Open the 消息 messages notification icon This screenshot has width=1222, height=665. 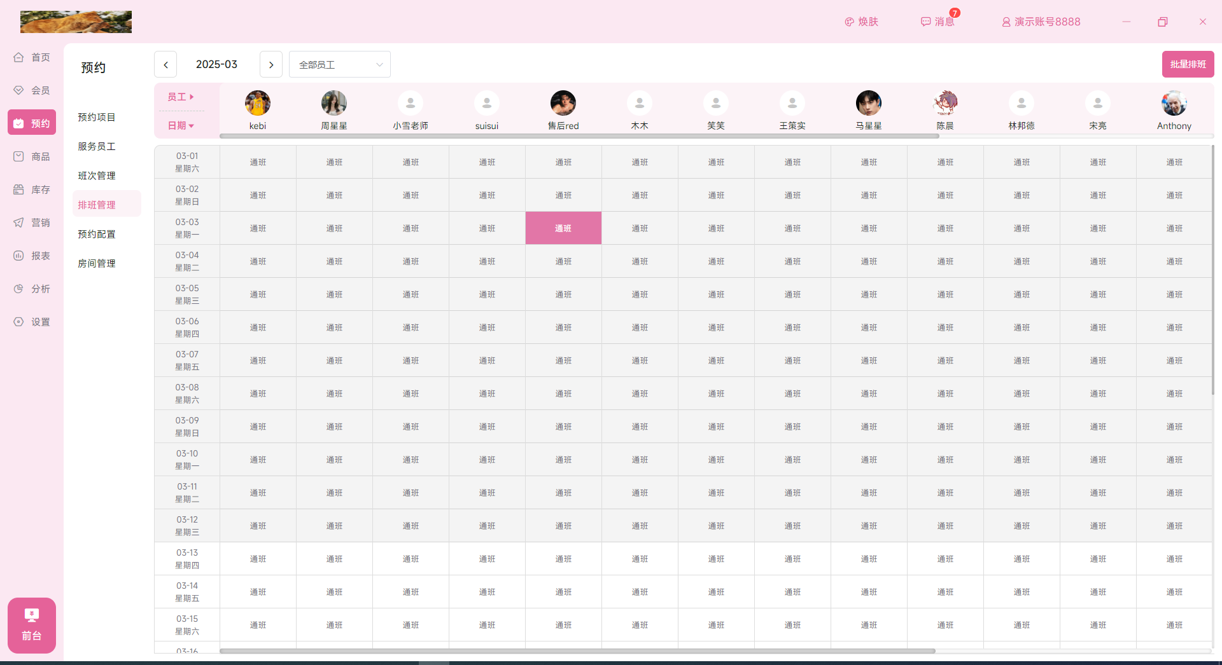click(x=926, y=22)
